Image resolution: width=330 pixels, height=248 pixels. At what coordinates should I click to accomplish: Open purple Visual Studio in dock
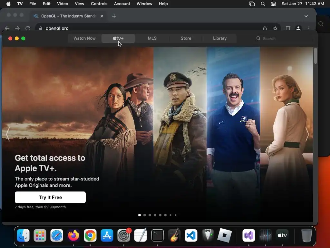pyautogui.click(x=249, y=235)
